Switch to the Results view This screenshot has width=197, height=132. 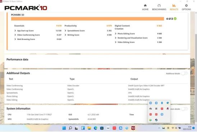tap(174, 7)
